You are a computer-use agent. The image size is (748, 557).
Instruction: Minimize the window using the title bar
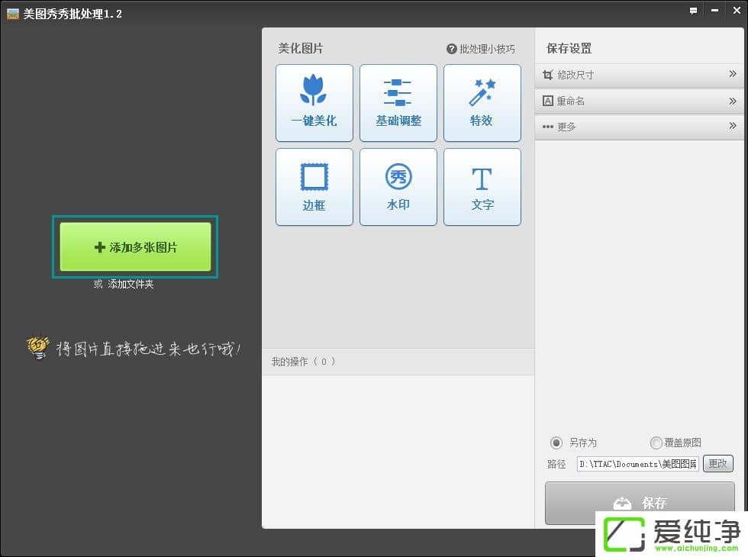click(715, 11)
